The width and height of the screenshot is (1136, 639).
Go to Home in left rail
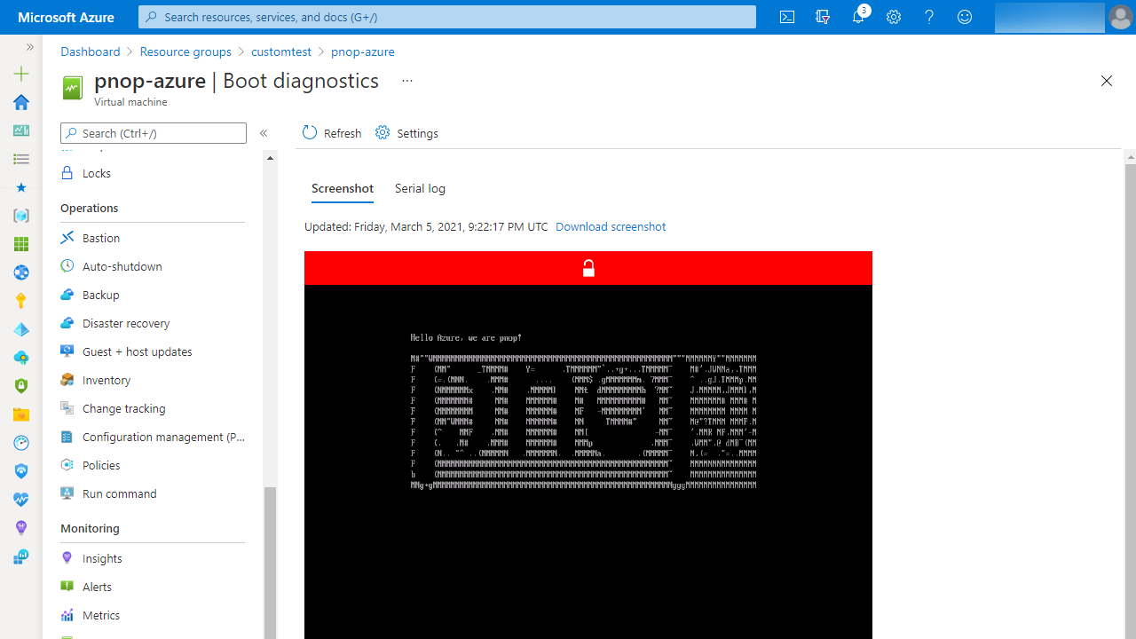[x=21, y=102]
